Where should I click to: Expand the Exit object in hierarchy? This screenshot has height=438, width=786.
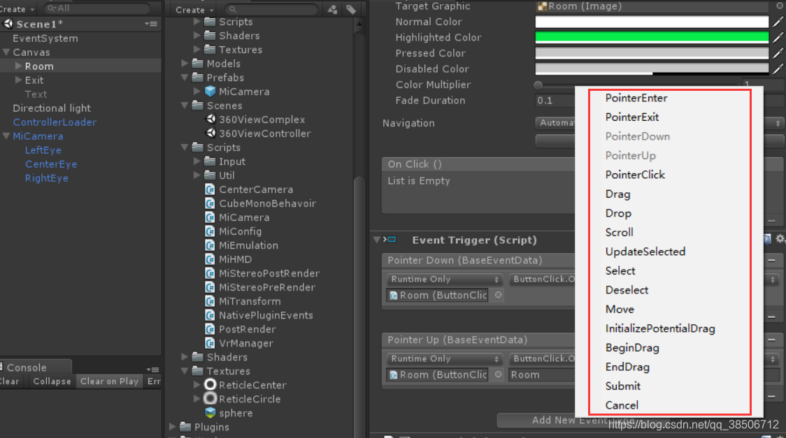pyautogui.click(x=19, y=80)
